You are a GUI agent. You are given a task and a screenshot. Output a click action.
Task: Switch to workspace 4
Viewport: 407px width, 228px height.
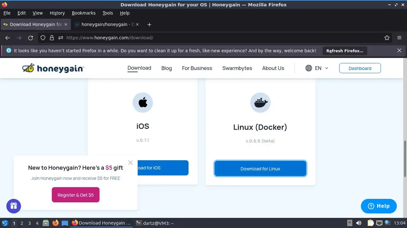point(37,223)
